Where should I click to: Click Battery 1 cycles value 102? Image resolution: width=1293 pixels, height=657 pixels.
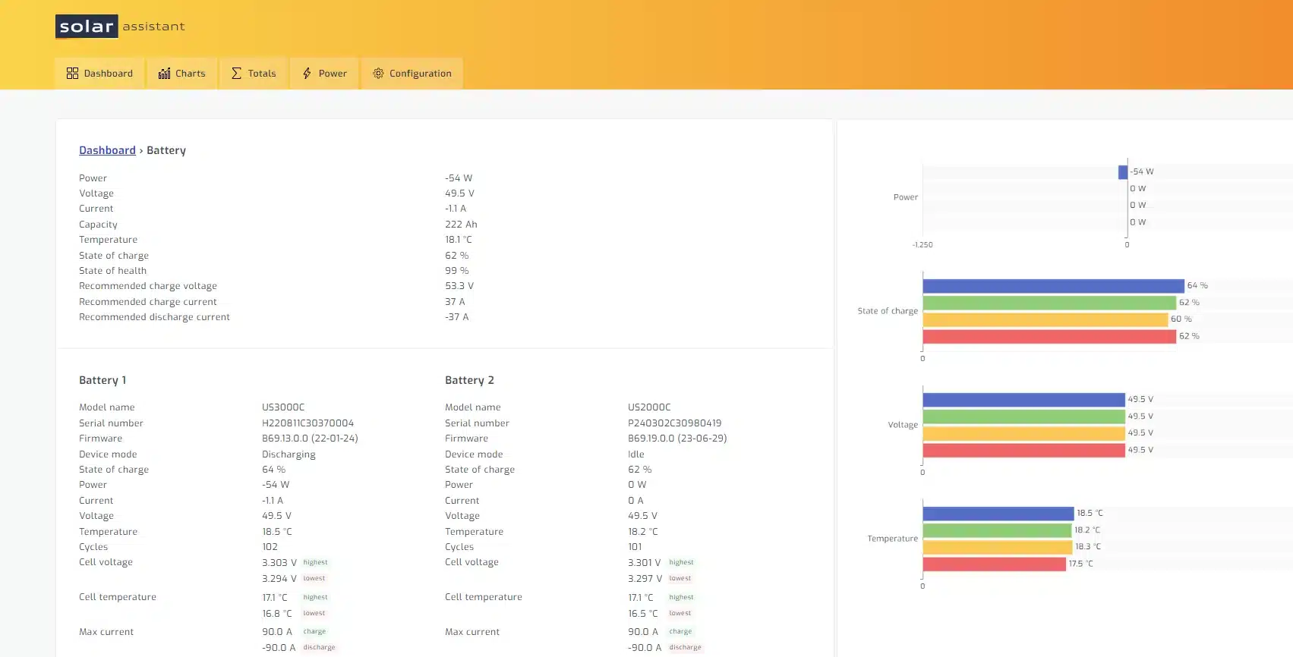click(270, 547)
